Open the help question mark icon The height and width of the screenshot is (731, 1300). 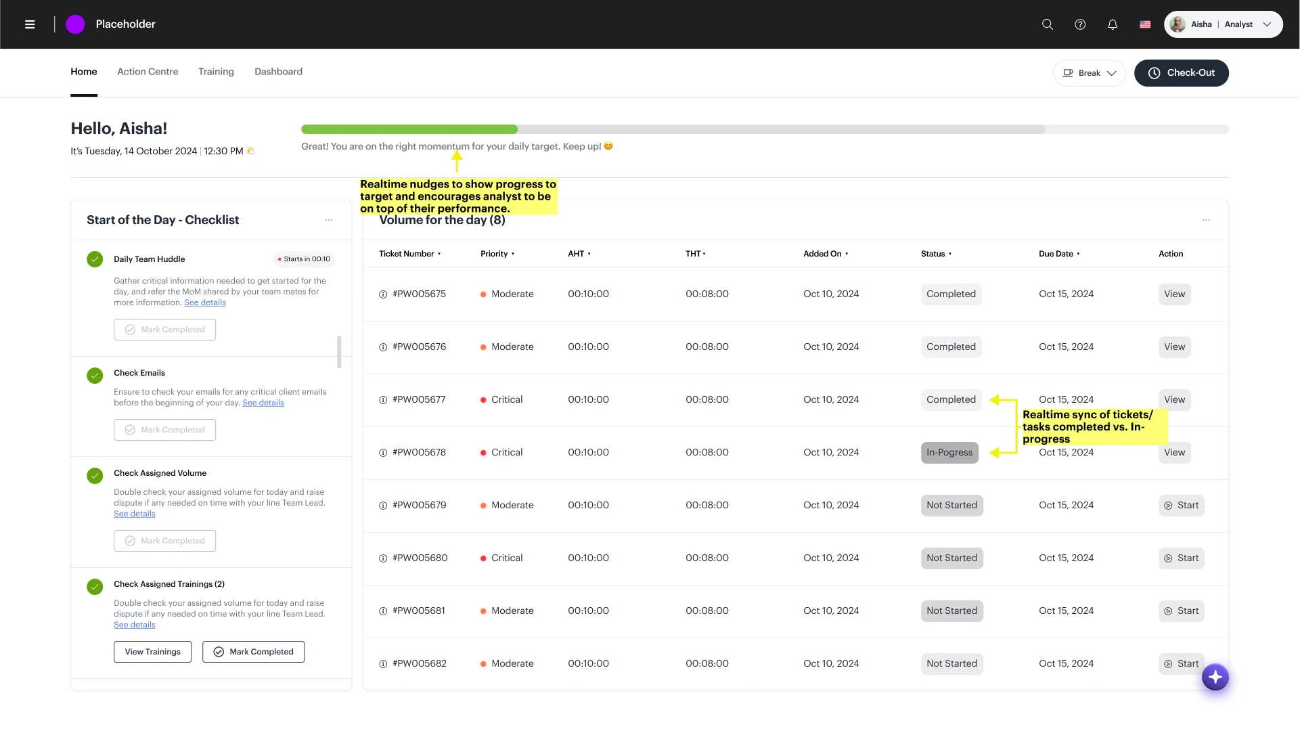(x=1080, y=24)
